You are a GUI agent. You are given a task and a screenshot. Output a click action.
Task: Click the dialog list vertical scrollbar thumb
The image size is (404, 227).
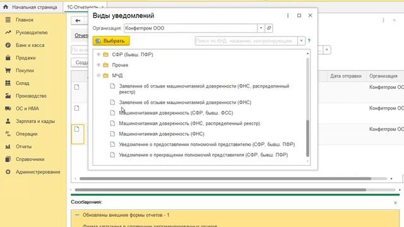tap(307, 138)
